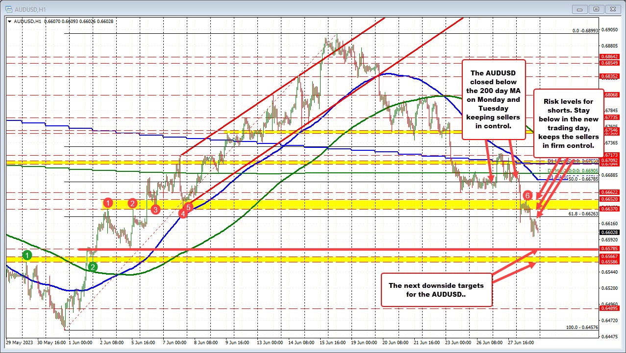The image size is (626, 353).
Task: Minimize the AUDUSD chart window
Action: click(x=580, y=8)
